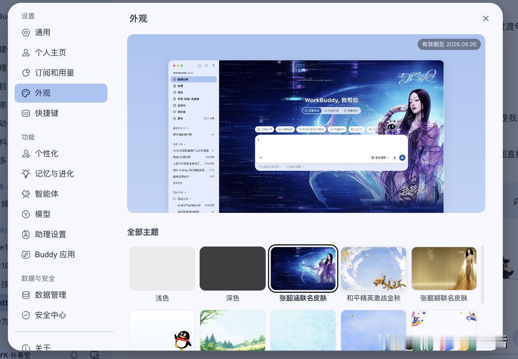Click the robot face icon beside 智能体
Image resolution: width=518 pixels, height=359 pixels.
click(26, 194)
